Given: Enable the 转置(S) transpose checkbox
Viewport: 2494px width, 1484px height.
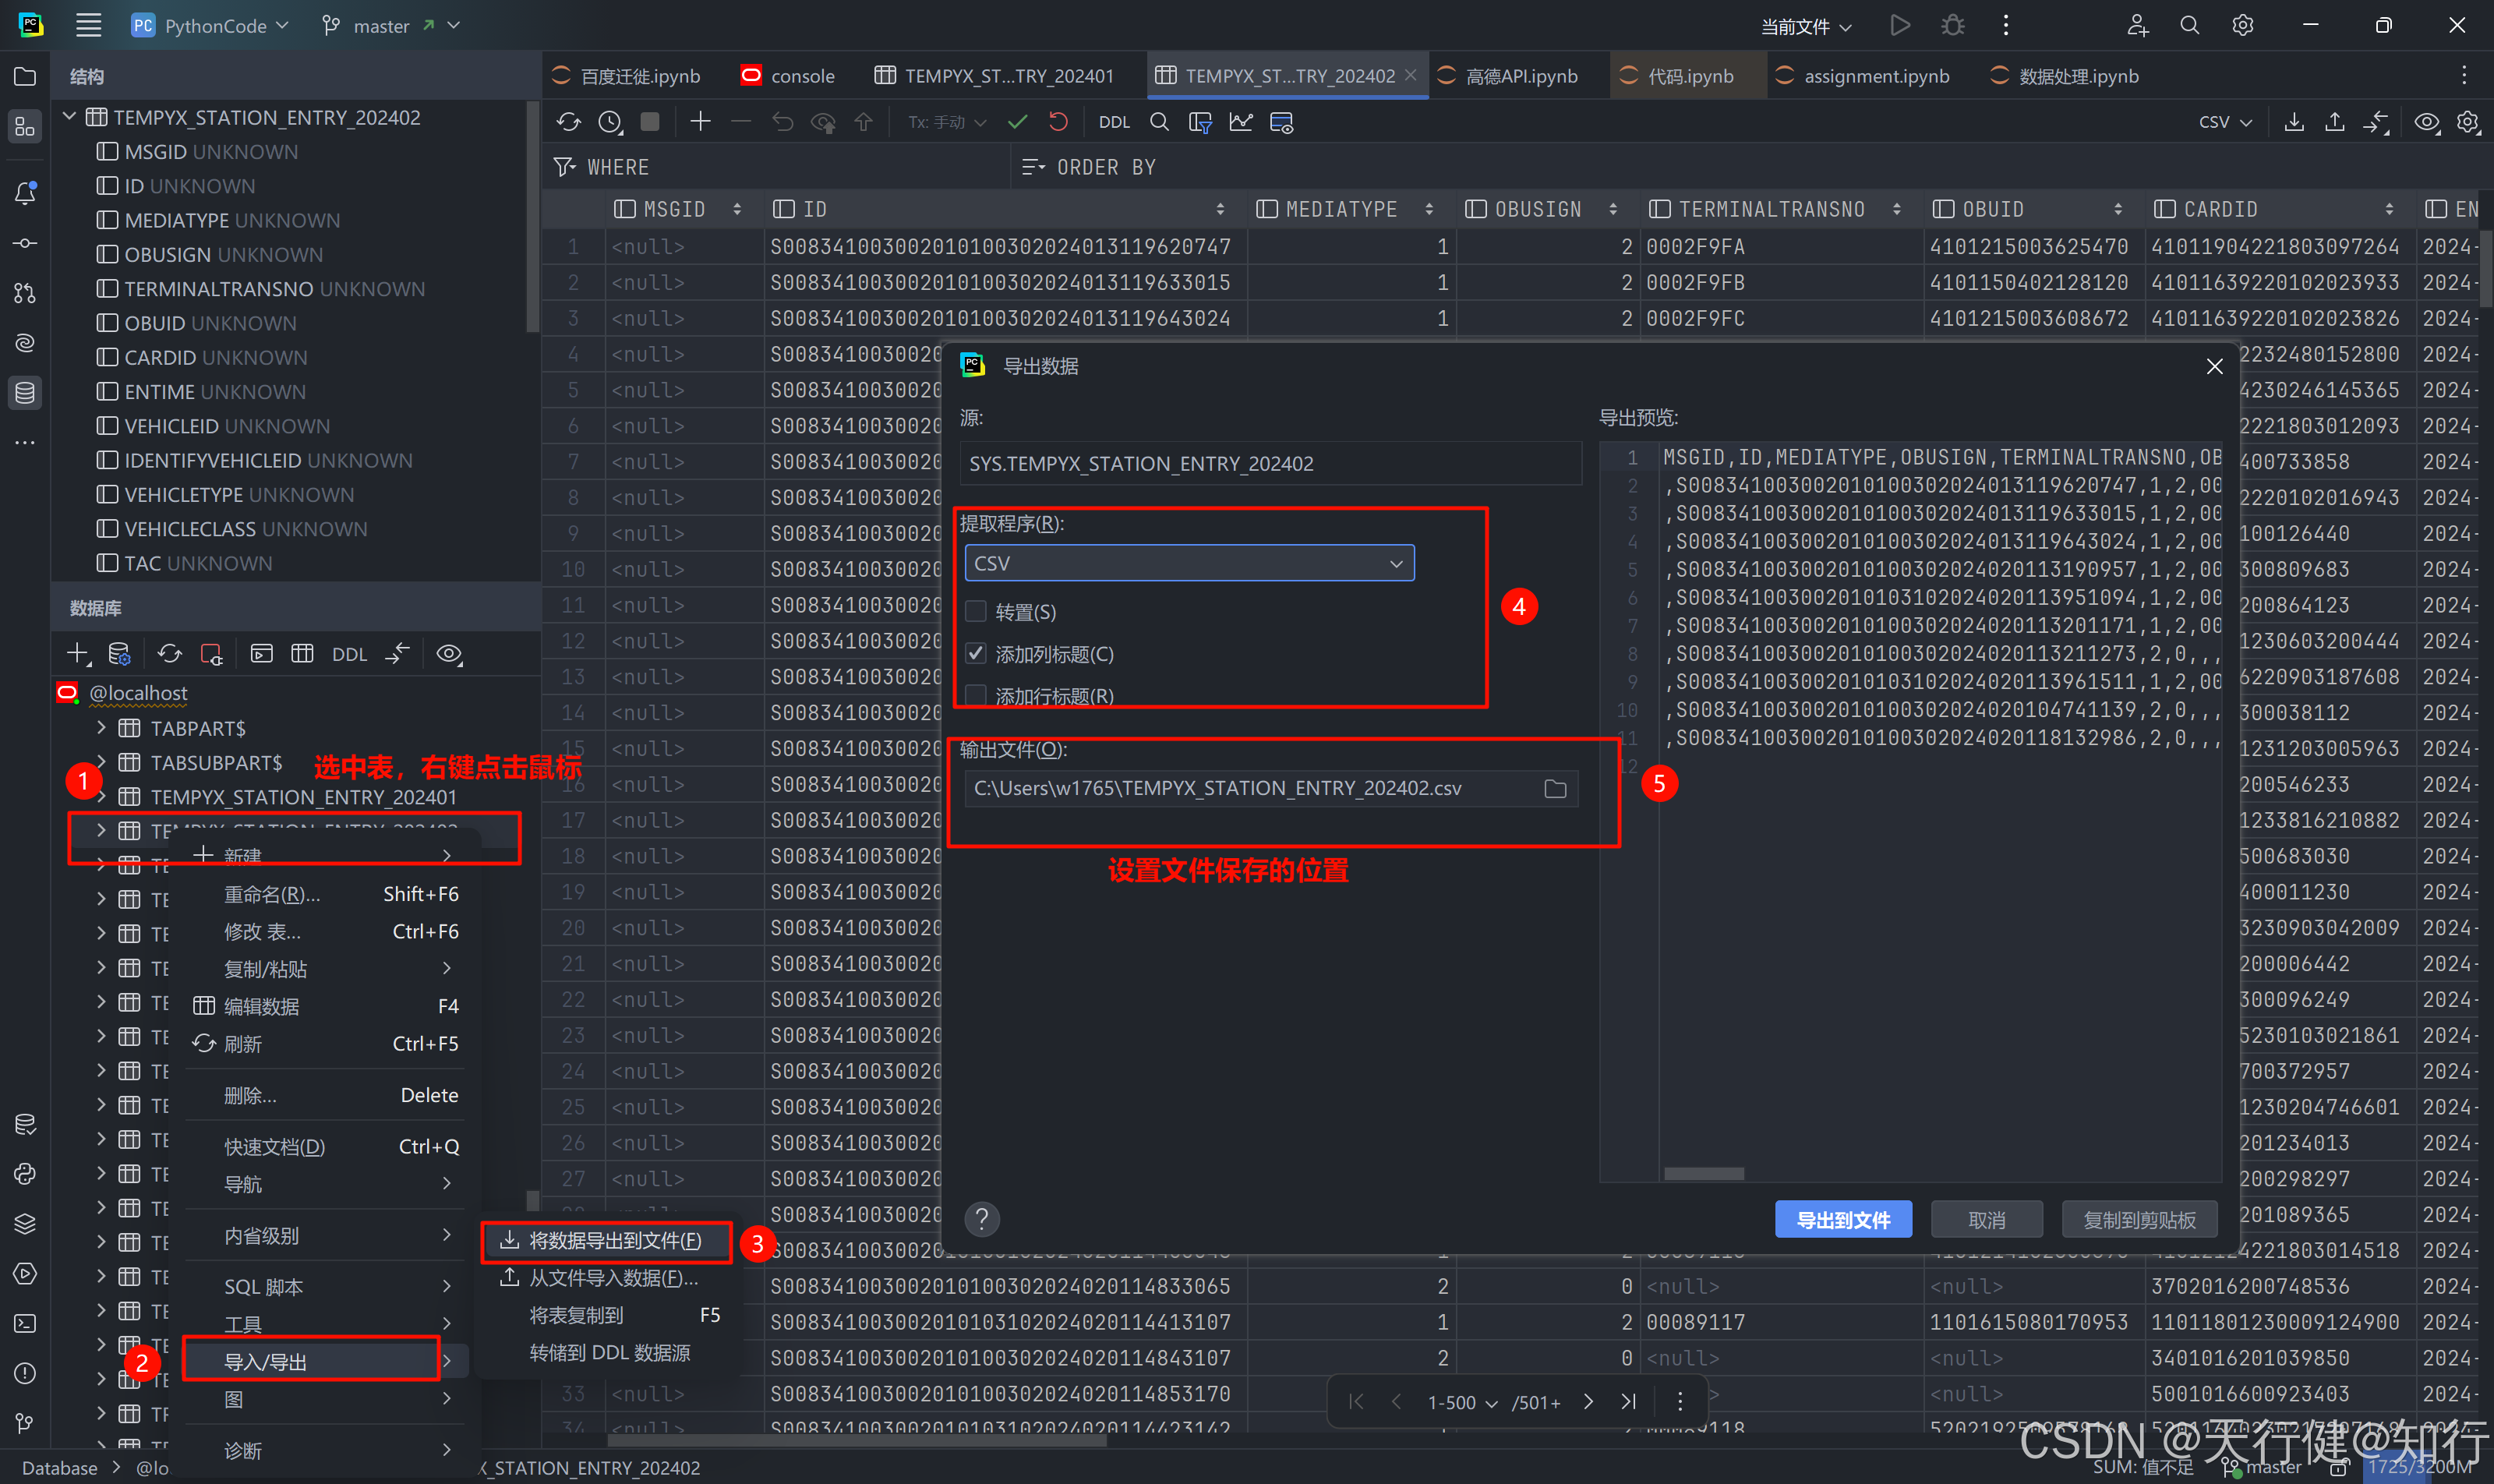Looking at the screenshot, I should pyautogui.click(x=976, y=612).
